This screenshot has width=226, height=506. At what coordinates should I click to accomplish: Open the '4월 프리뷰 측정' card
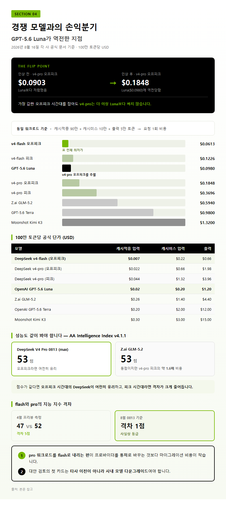pos(61,426)
